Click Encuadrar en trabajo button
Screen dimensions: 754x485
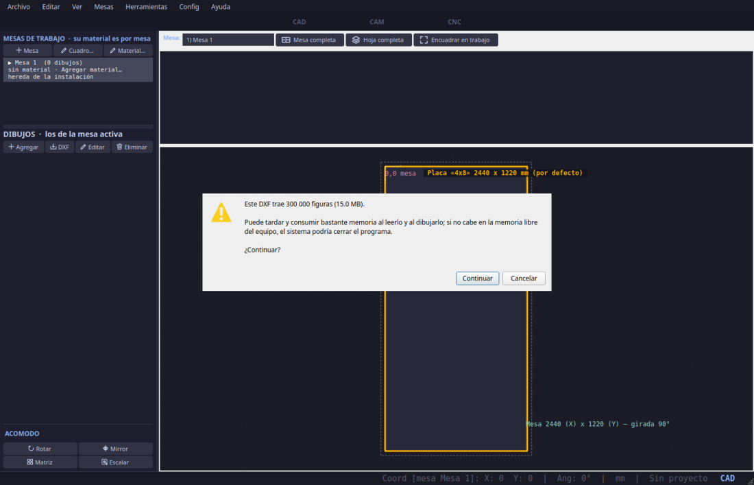click(x=455, y=40)
